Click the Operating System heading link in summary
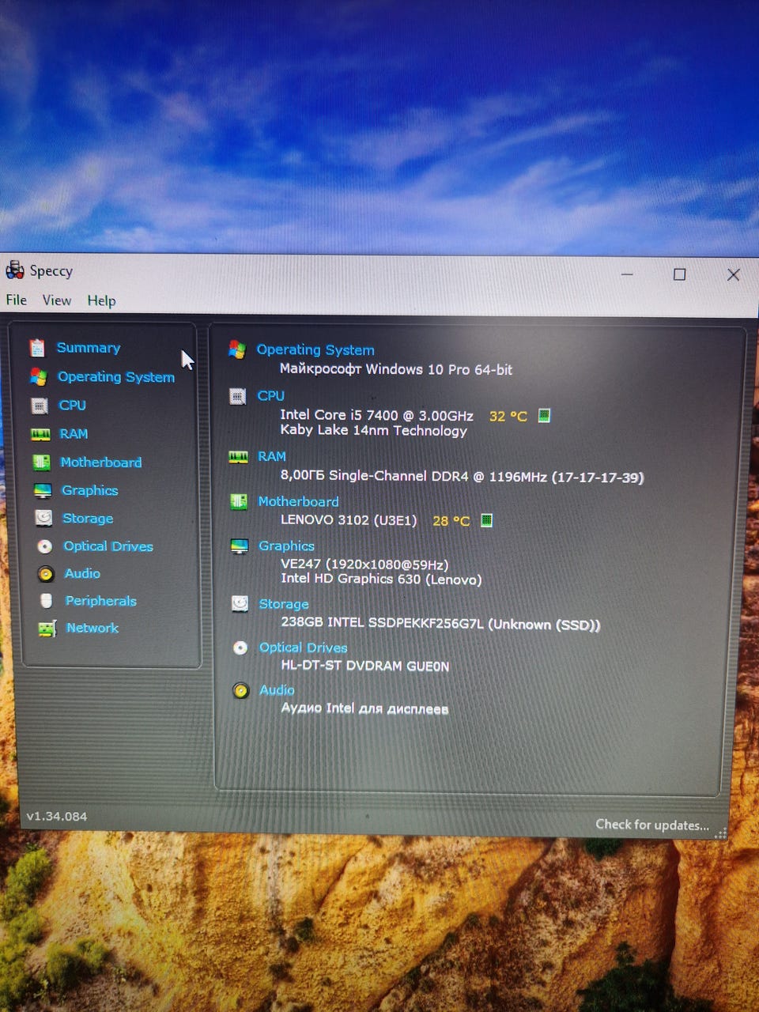759x1012 pixels. tap(315, 350)
